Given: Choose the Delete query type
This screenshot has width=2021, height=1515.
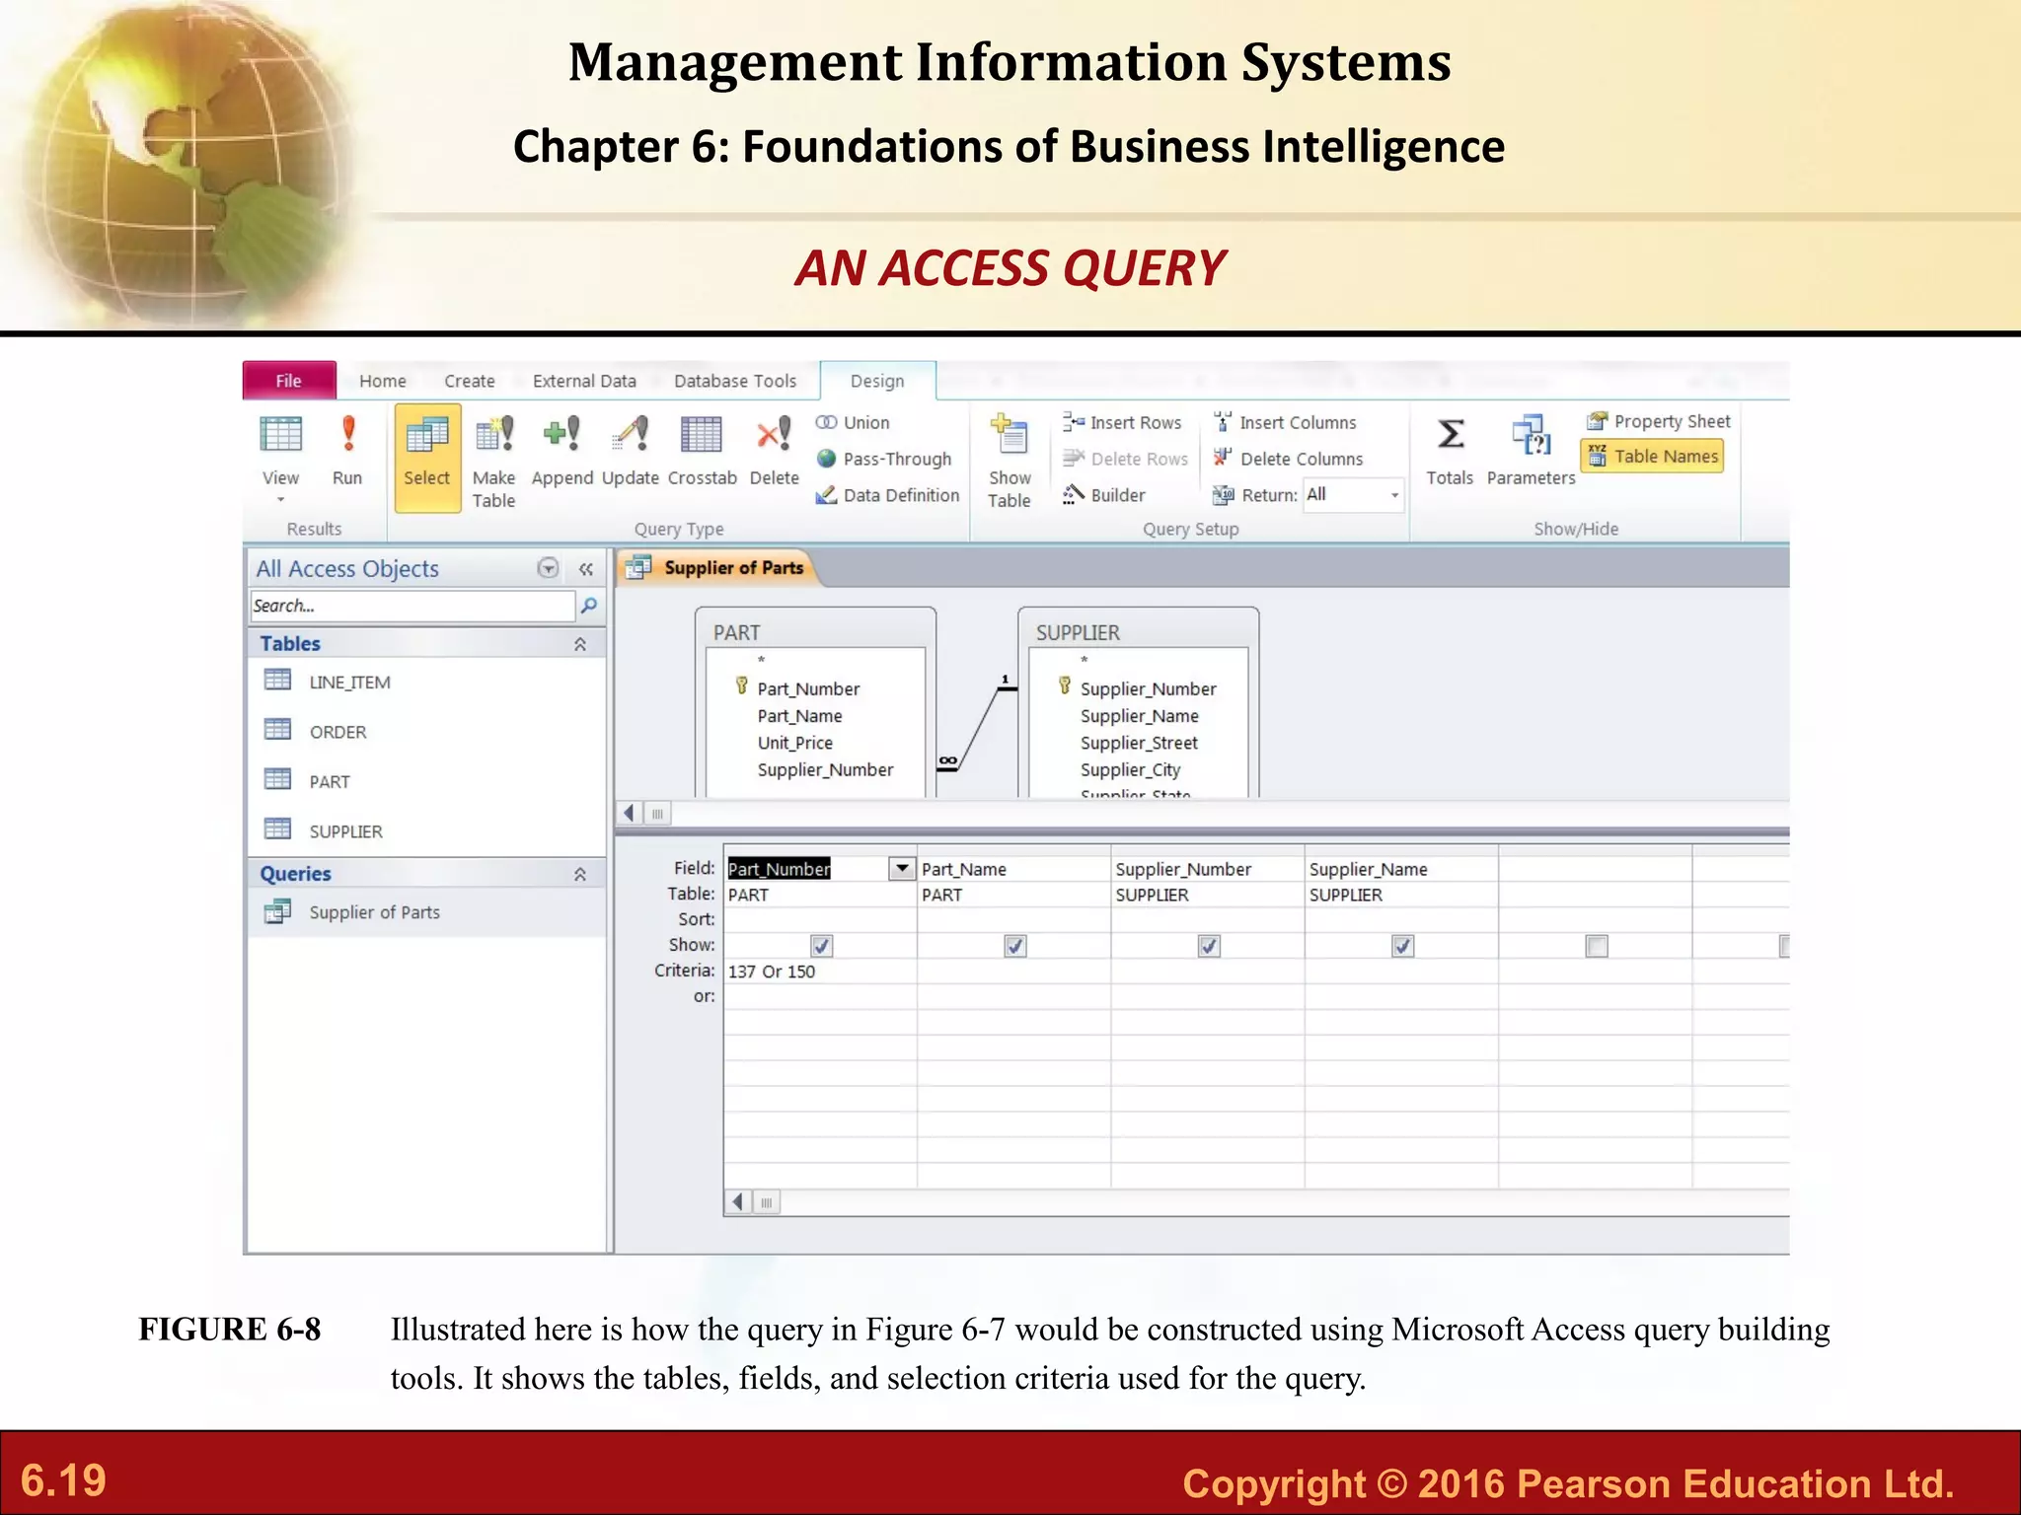Looking at the screenshot, I should [x=775, y=450].
